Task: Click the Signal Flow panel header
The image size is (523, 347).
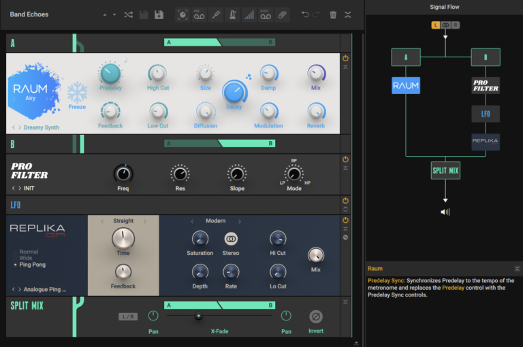Action: [444, 7]
